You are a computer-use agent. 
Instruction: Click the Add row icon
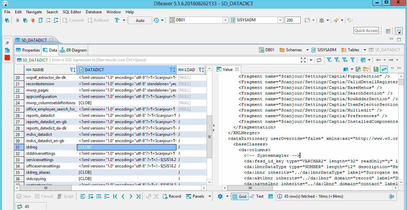[91, 196]
